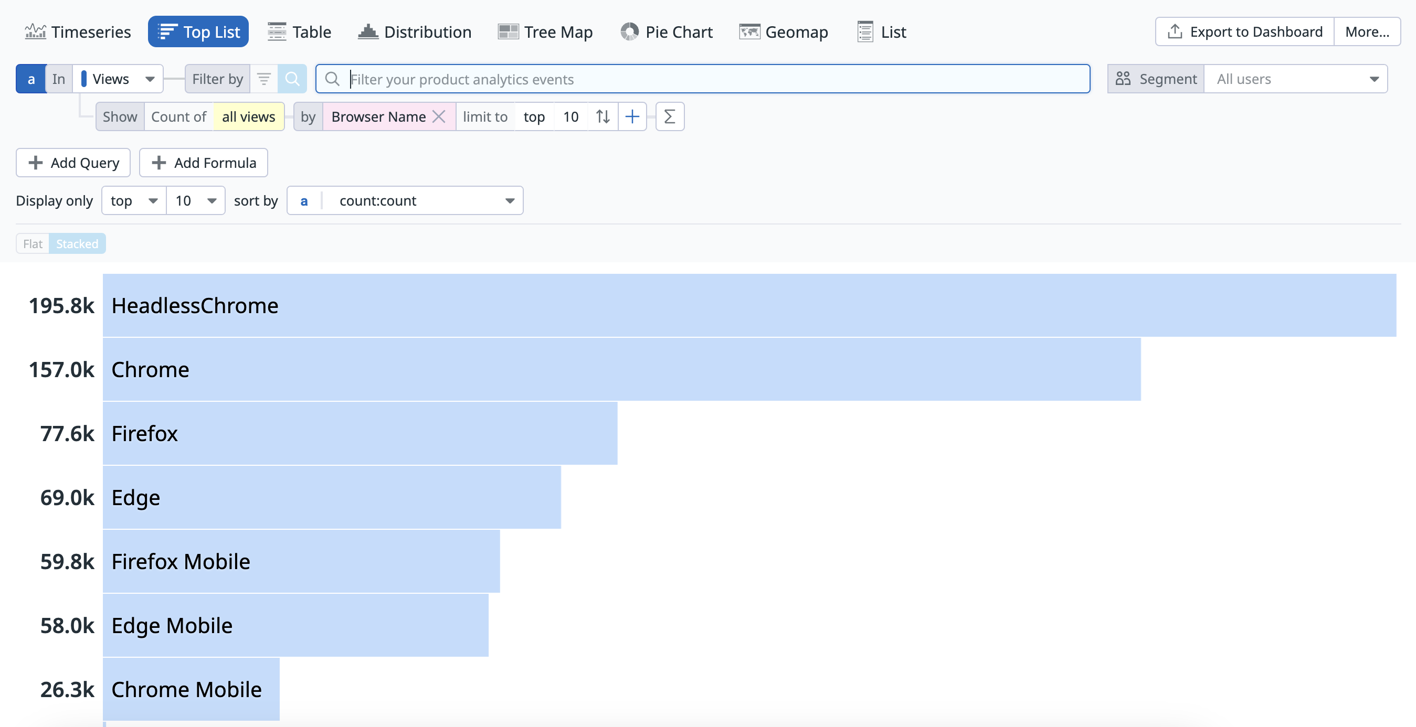This screenshot has height=727, width=1416.
Task: Click the Firefox Mobile bar
Action: click(x=301, y=562)
